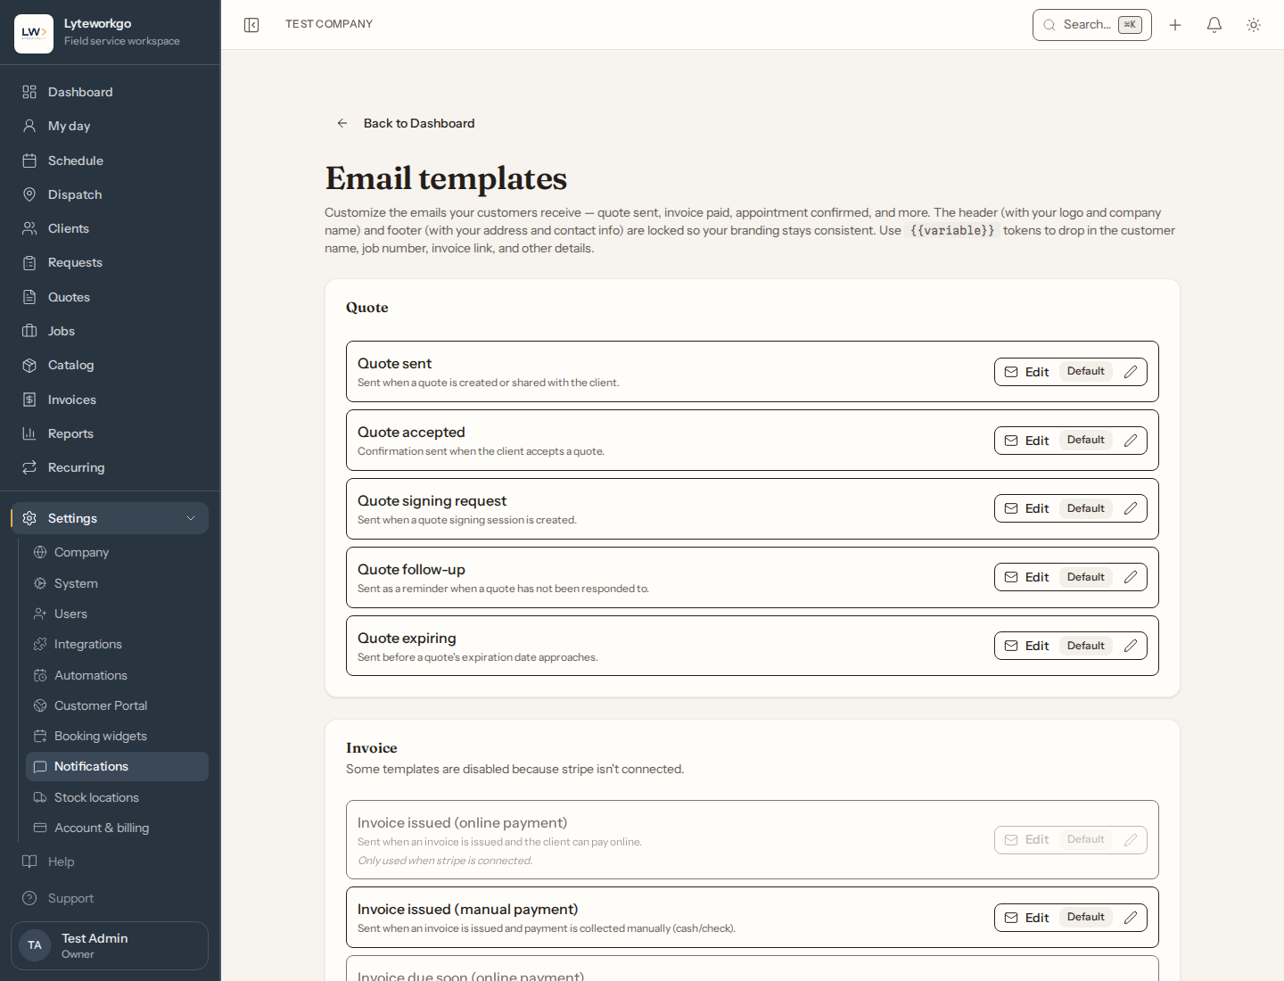1284x981 pixels.
Task: Open Users settings
Action: click(x=117, y=614)
